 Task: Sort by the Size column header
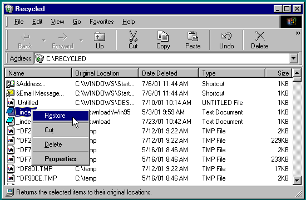tap(279, 73)
